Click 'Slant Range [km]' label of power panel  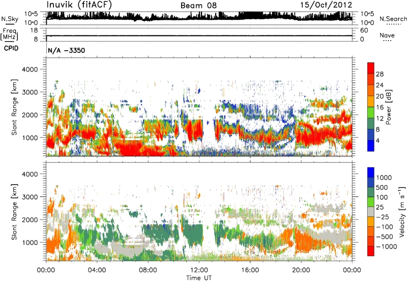coord(15,107)
